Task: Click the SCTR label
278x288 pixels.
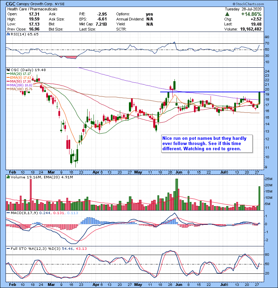Action: click(121, 29)
